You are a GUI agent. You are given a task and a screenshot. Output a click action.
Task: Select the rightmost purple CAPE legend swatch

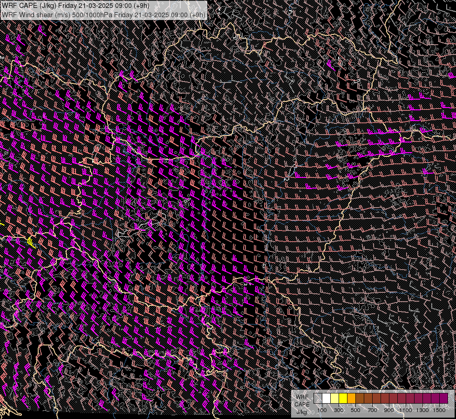444,399
